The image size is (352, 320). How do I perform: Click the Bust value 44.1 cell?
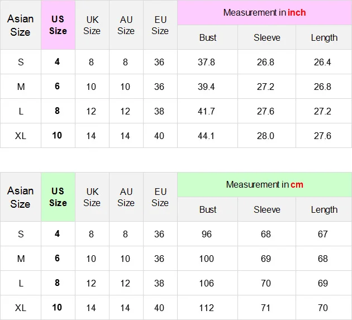[207, 136]
